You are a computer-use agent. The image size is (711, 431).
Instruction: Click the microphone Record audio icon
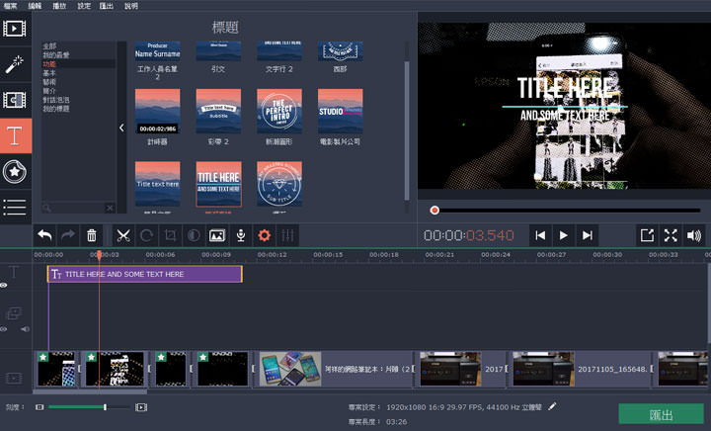click(241, 235)
